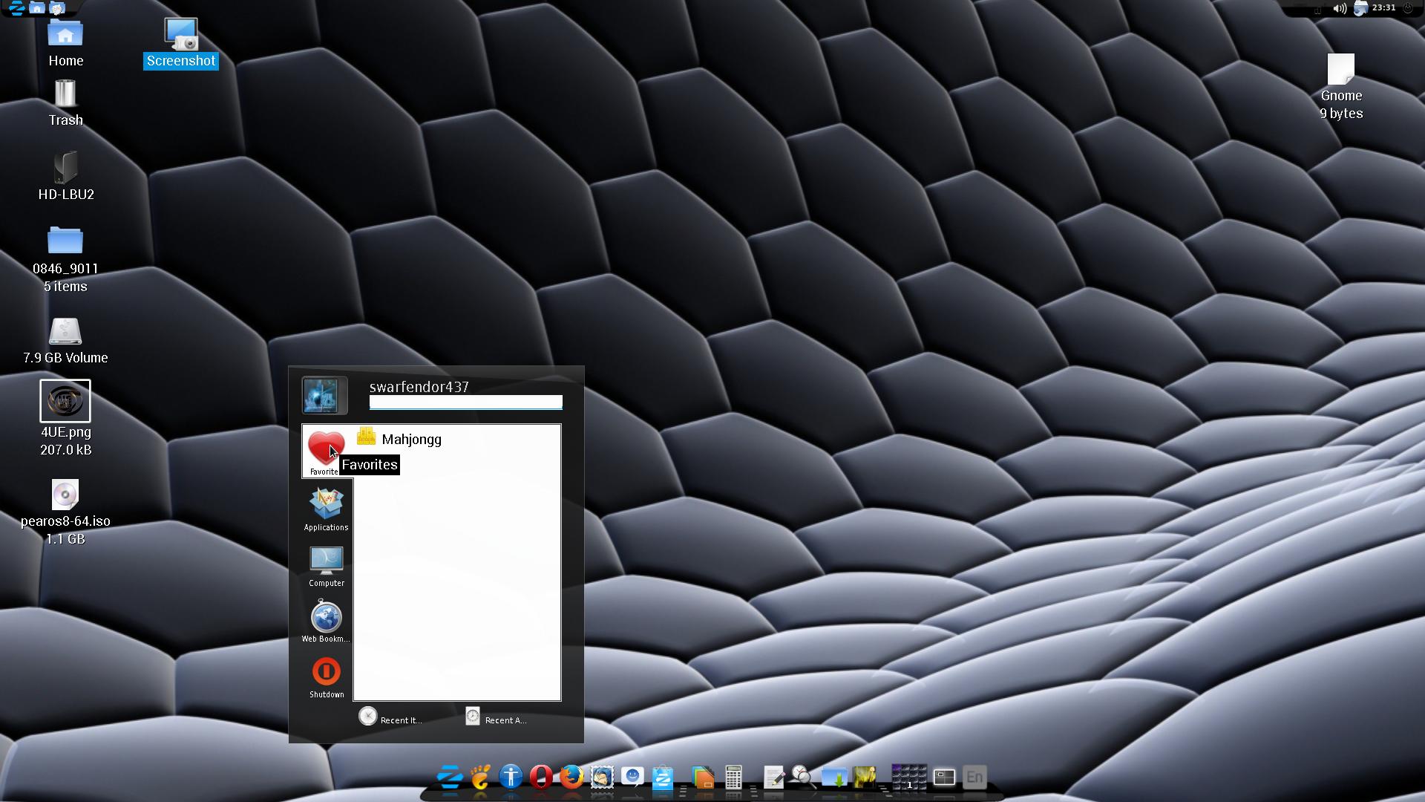Click the Shutdown power button

point(327,675)
